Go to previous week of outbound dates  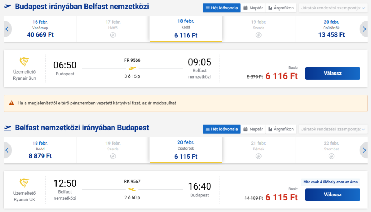(x=7, y=29)
